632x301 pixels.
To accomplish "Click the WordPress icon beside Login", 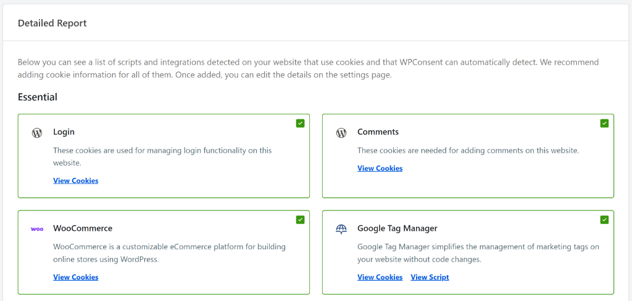I will [x=36, y=132].
